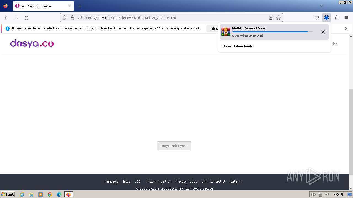Dismiss the Firefox refresh notification bar

(346, 29)
